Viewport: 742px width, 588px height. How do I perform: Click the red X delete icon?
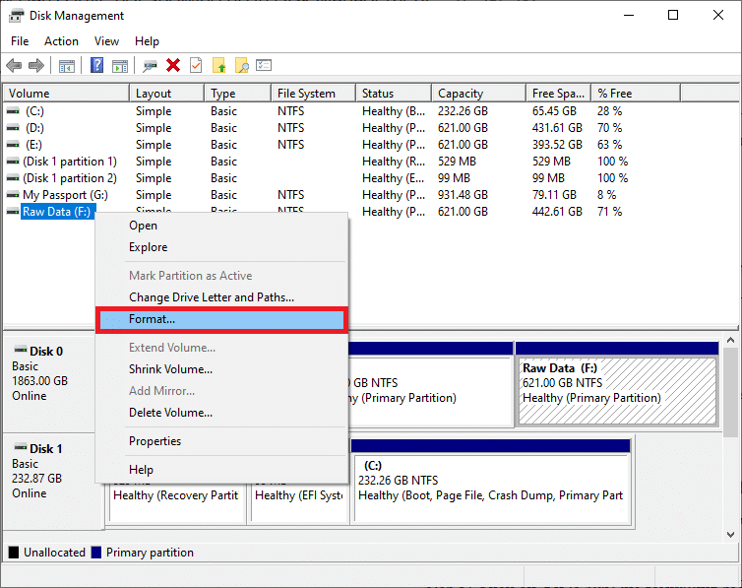click(x=173, y=66)
